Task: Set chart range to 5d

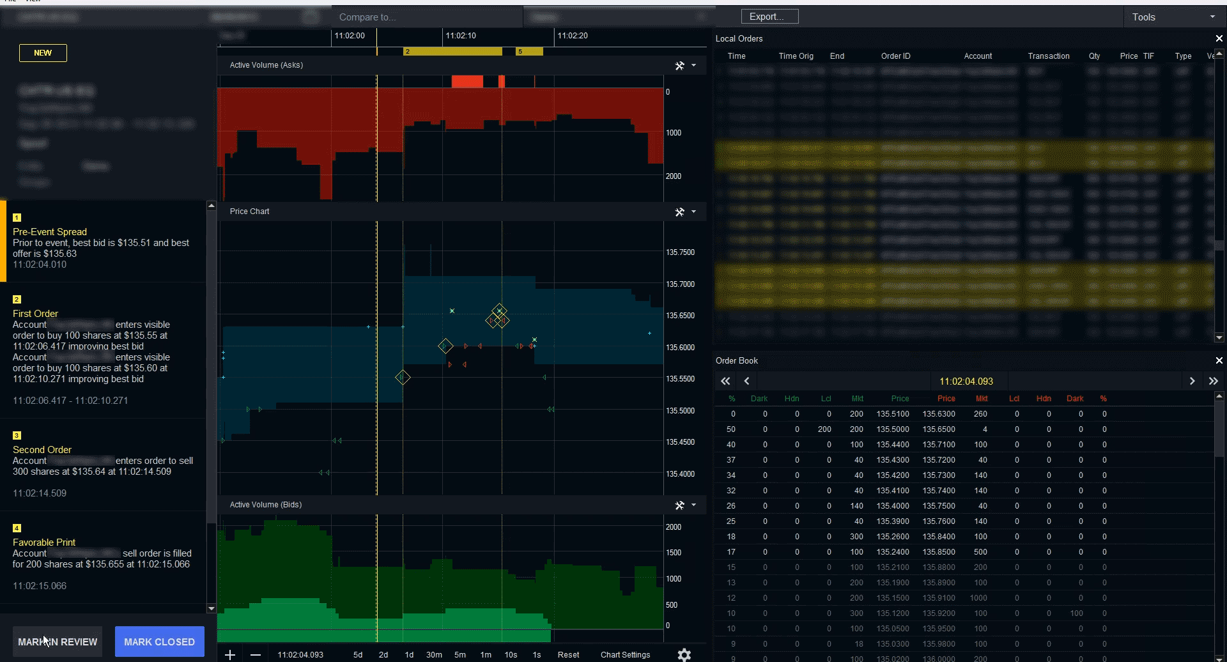Action: tap(358, 655)
